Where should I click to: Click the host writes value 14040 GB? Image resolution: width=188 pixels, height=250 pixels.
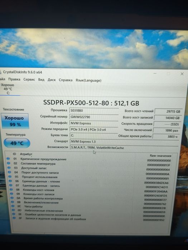168,118
